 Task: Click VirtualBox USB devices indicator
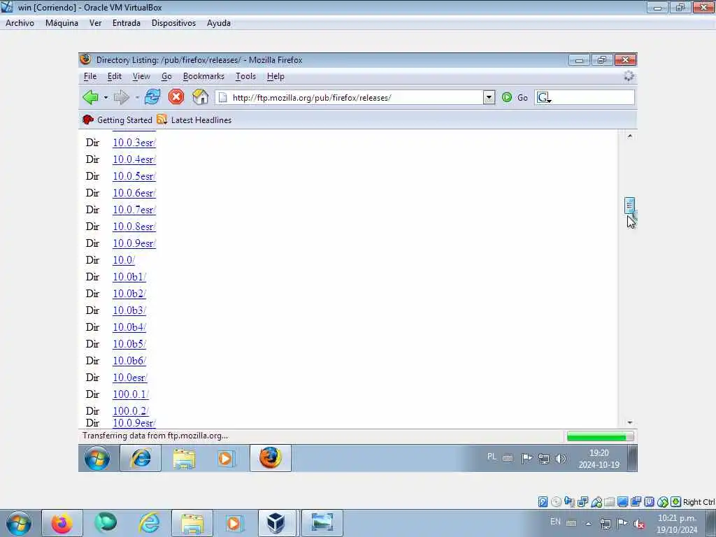pyautogui.click(x=596, y=502)
